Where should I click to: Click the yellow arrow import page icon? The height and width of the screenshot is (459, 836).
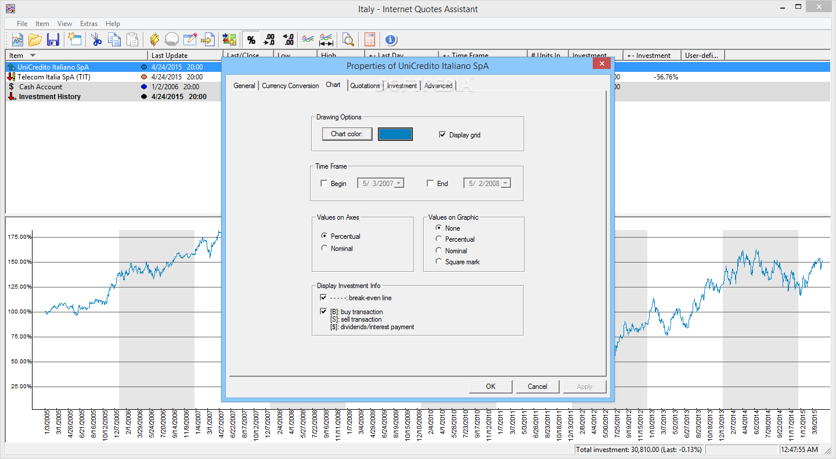click(x=207, y=39)
